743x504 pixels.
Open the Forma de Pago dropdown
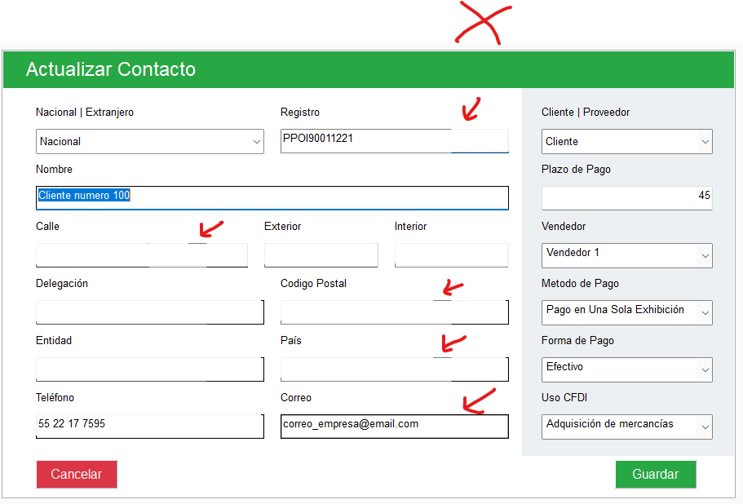pyautogui.click(x=626, y=369)
